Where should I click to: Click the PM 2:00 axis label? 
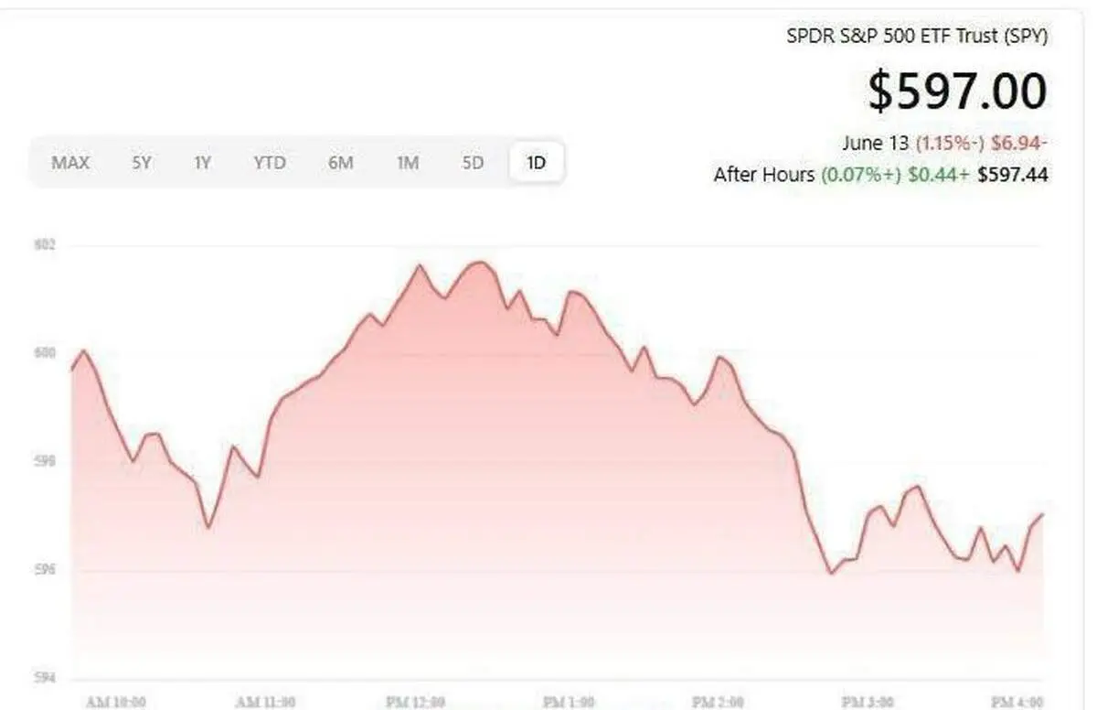click(718, 703)
